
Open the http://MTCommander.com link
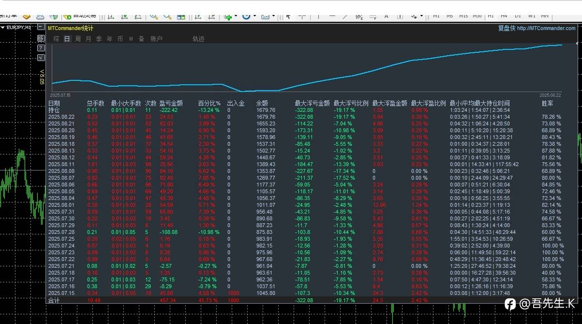pyautogui.click(x=546, y=28)
